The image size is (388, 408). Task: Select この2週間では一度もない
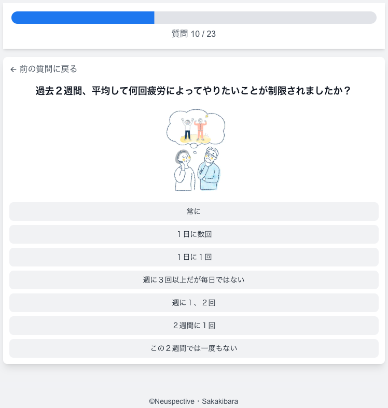click(x=194, y=348)
